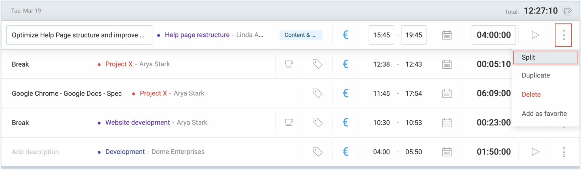The image size is (581, 170).
Task: Toggle billable on the Google Chrome entry
Action: (x=346, y=93)
